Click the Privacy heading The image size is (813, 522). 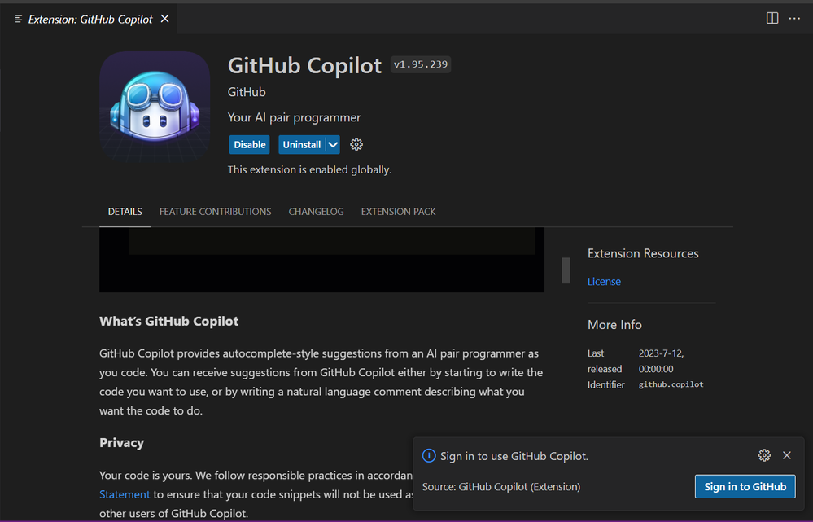tap(122, 443)
